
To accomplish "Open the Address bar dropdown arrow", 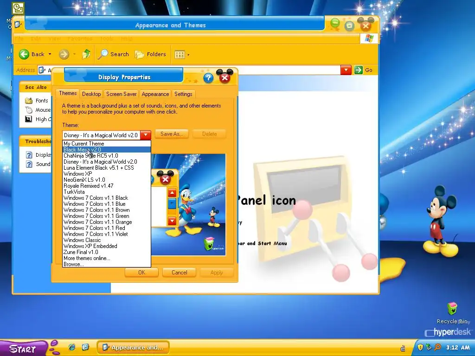I will coord(346,70).
